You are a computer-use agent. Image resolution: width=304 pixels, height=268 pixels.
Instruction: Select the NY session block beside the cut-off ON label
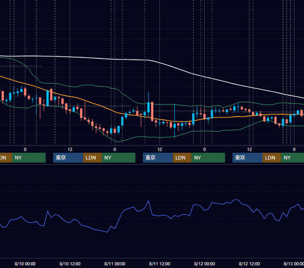29,158
